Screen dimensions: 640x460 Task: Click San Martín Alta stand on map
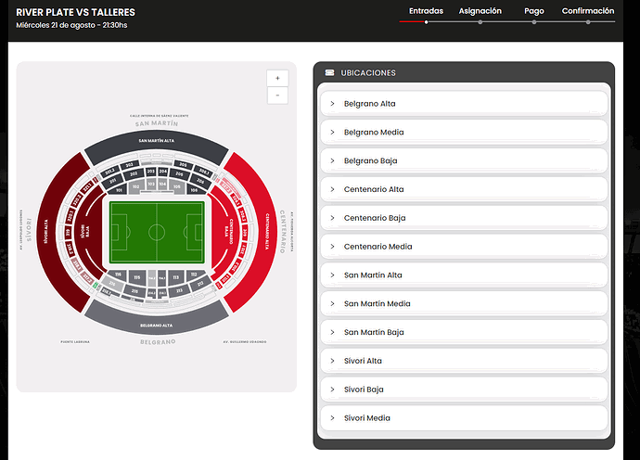157,144
